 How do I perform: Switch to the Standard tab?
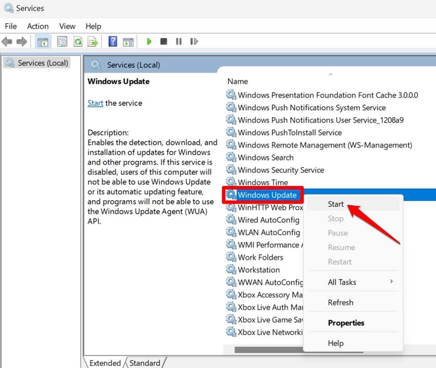145,363
